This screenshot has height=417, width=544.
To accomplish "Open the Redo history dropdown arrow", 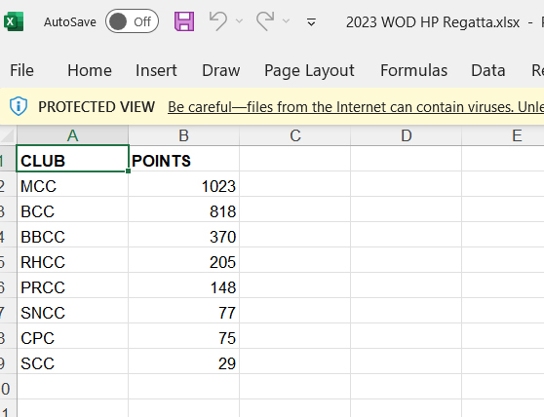I will [x=286, y=21].
